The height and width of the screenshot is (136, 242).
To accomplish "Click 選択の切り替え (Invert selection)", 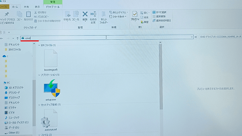I will (x=162, y=21).
